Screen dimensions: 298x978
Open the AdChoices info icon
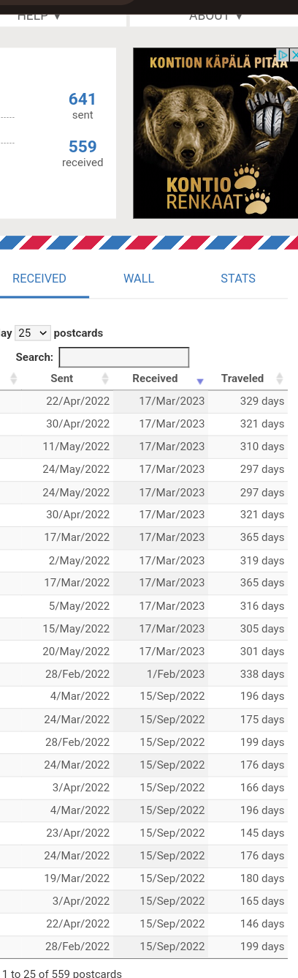(x=283, y=55)
